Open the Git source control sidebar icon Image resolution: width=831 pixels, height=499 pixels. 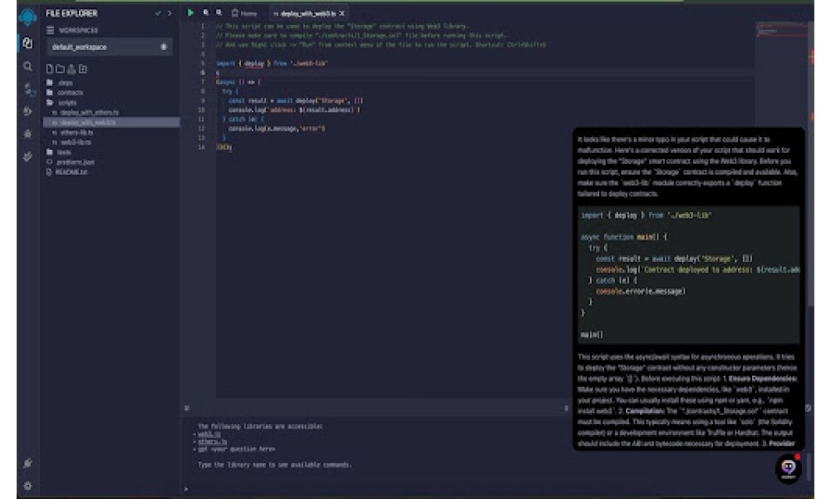click(x=27, y=156)
